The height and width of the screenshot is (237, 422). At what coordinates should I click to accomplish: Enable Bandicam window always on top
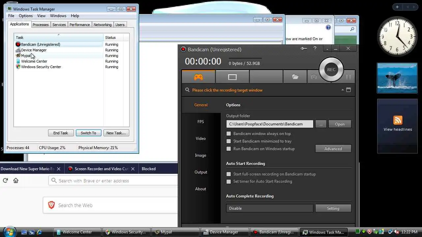point(228,134)
